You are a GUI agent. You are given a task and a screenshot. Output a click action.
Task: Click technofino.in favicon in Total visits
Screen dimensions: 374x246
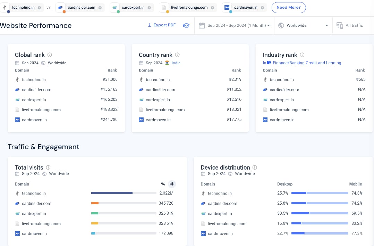click(x=17, y=194)
